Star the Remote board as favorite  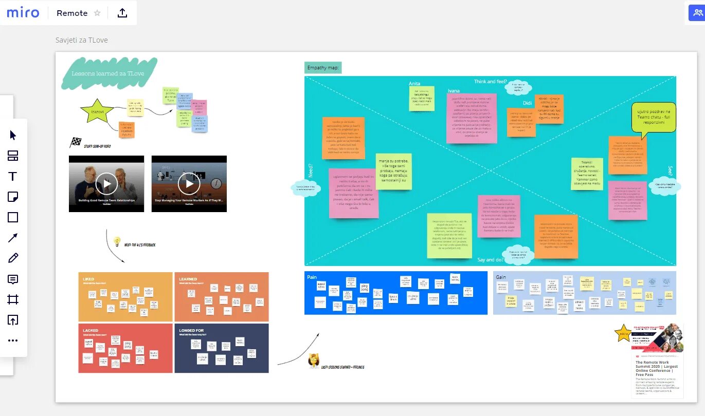pyautogui.click(x=97, y=13)
